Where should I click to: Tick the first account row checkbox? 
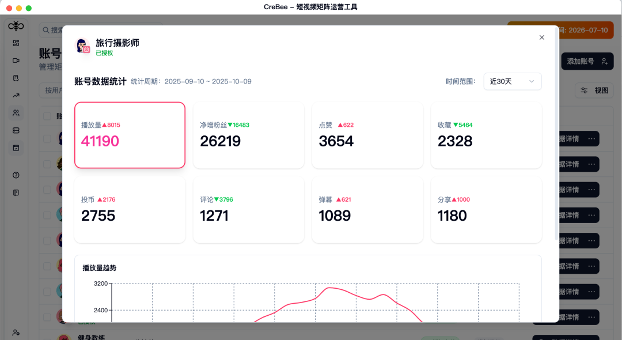pos(47,139)
